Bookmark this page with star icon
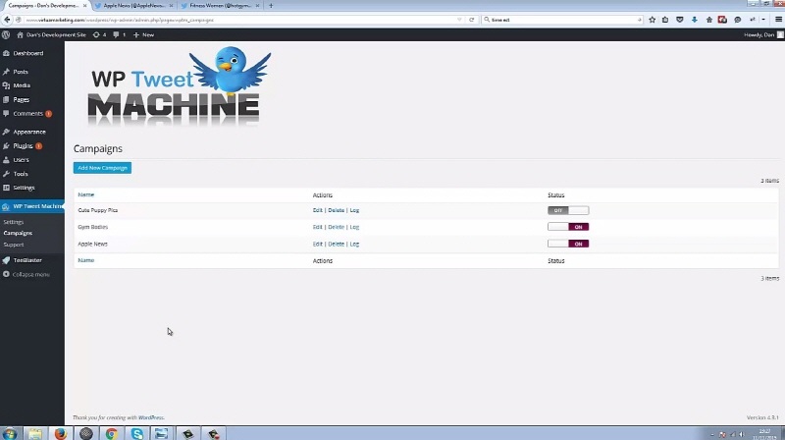Viewport: 785px width, 440px height. pyautogui.click(x=652, y=20)
